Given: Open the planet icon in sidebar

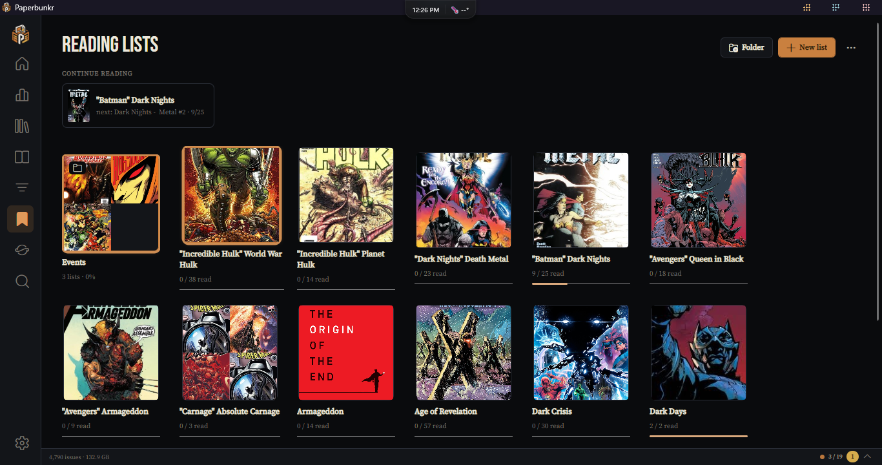Looking at the screenshot, I should point(22,251).
